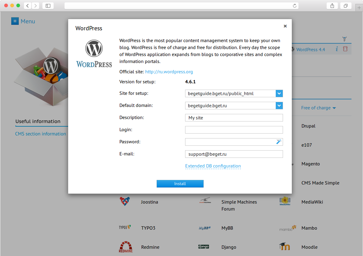Select Joostina in the CMS list
The width and height of the screenshot is (363, 256).
[150, 202]
